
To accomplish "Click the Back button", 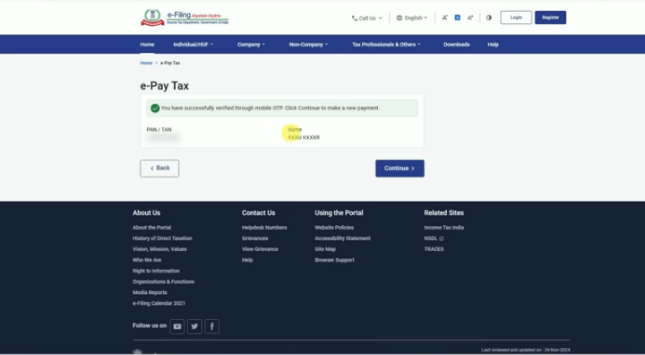I will (159, 169).
